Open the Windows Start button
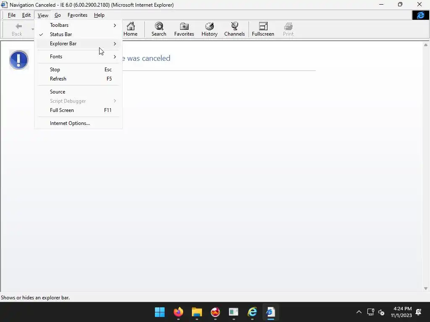 coord(160,312)
